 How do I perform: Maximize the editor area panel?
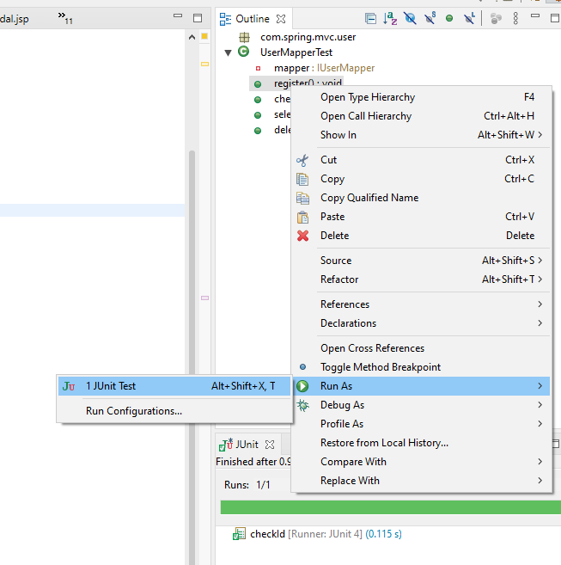point(198,18)
